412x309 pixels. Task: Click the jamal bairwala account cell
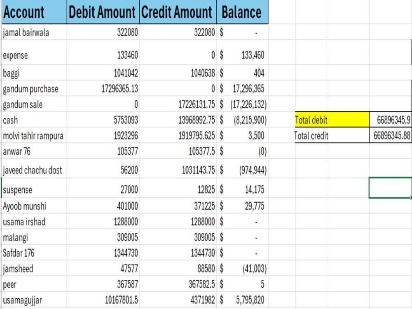click(34, 32)
